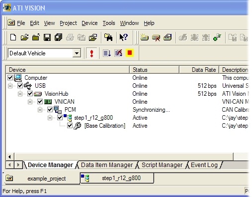252x197 pixels.
Task: Click the ATI VISION eye title icon
Action: click(x=7, y=8)
